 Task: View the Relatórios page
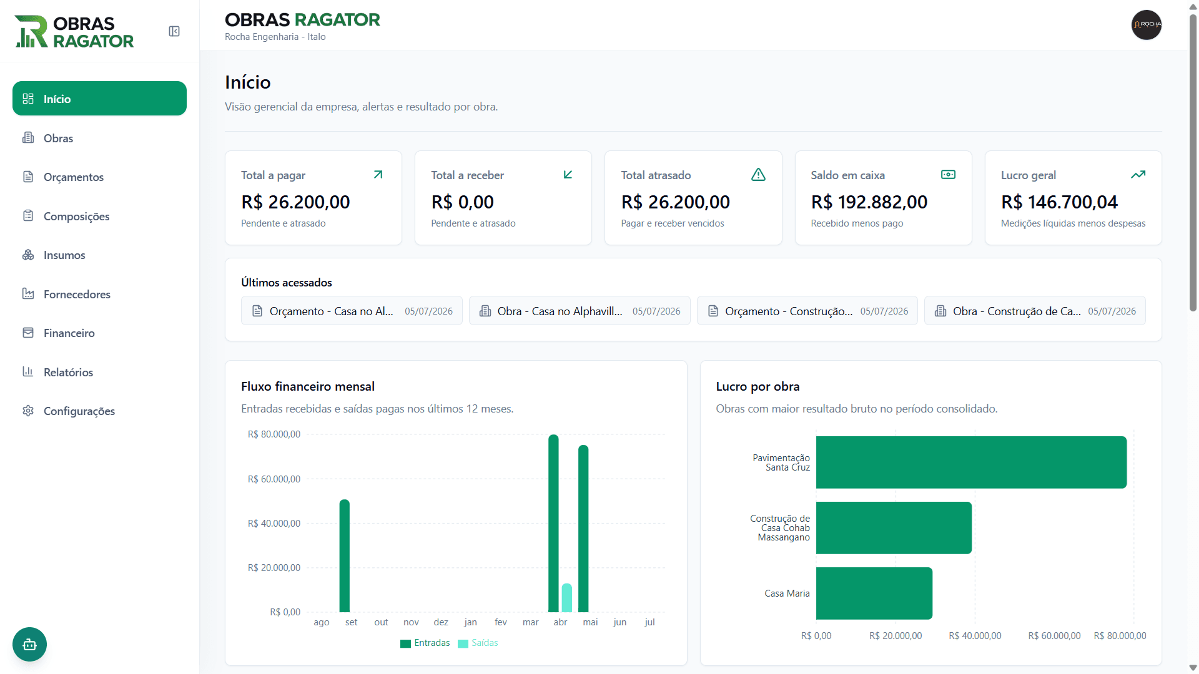click(x=99, y=372)
